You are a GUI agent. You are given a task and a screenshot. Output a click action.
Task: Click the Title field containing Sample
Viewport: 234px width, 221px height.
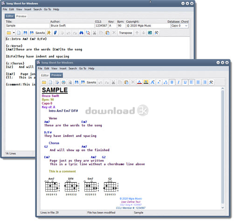tap(28, 26)
